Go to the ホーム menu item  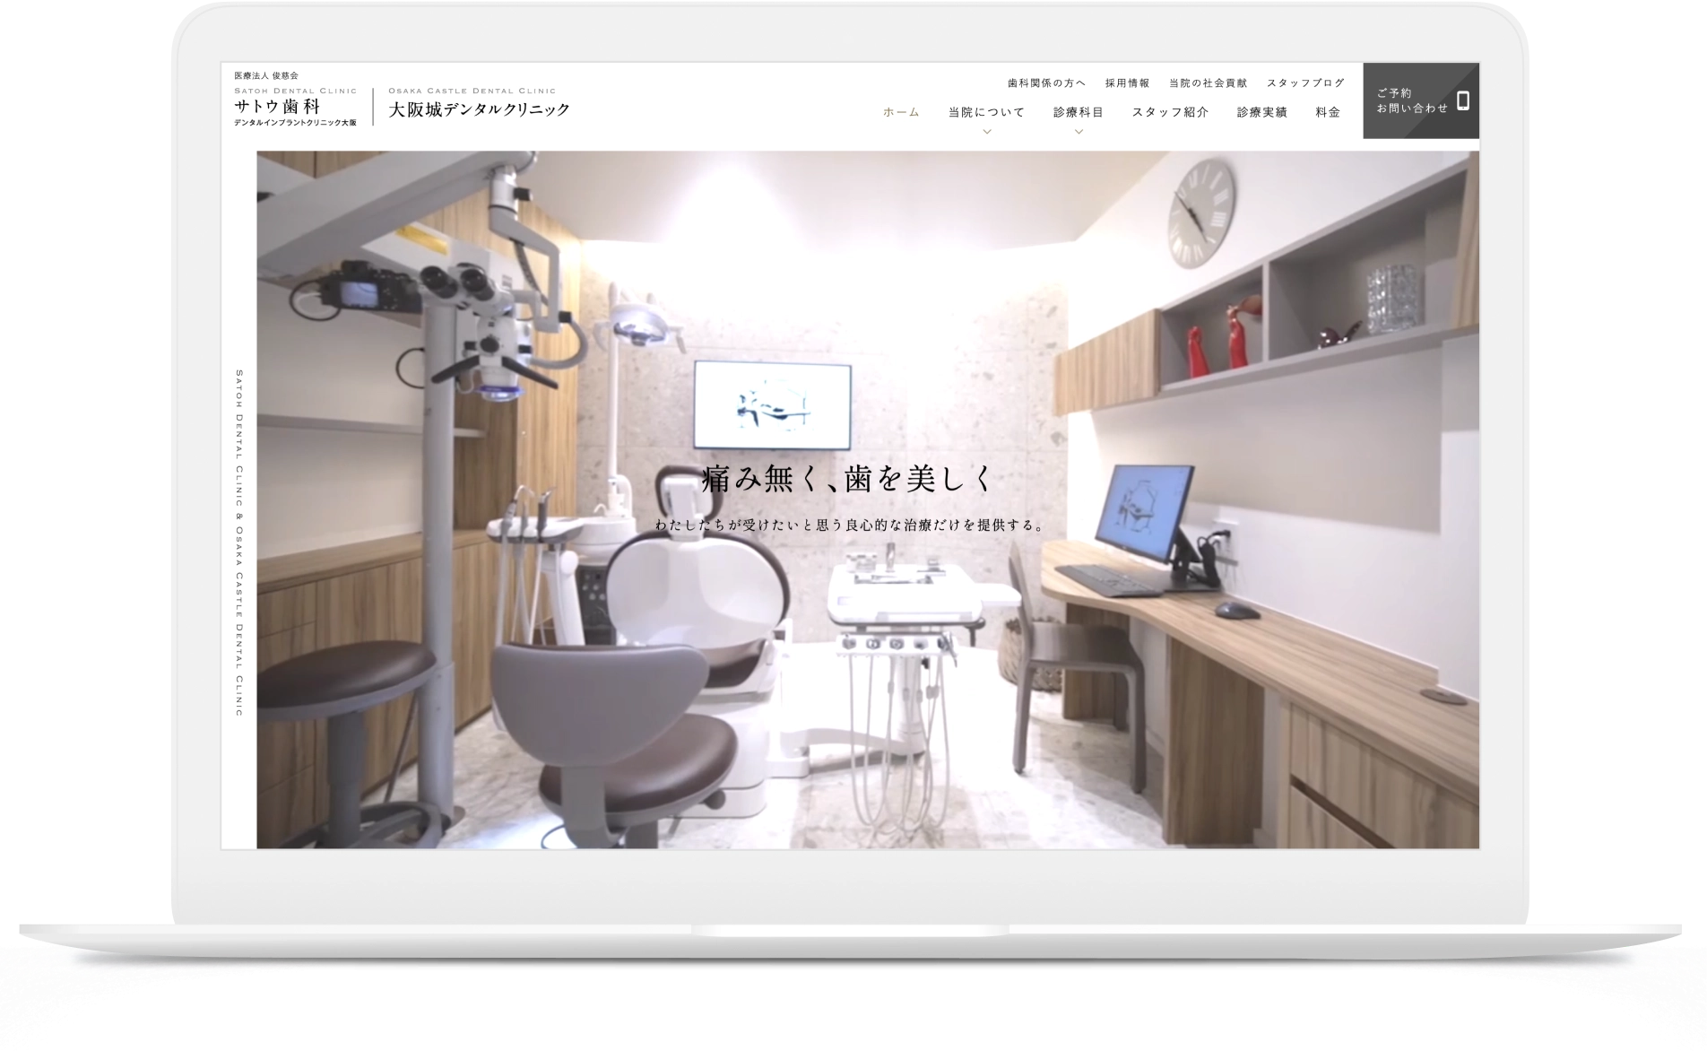tap(901, 112)
